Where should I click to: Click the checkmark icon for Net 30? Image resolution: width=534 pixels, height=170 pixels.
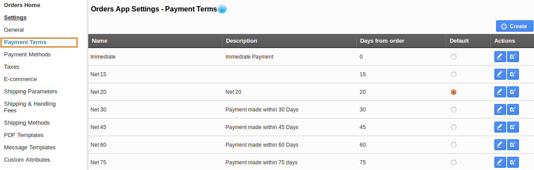click(513, 110)
